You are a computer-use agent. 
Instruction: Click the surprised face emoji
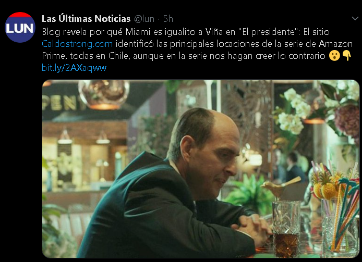pos(334,56)
